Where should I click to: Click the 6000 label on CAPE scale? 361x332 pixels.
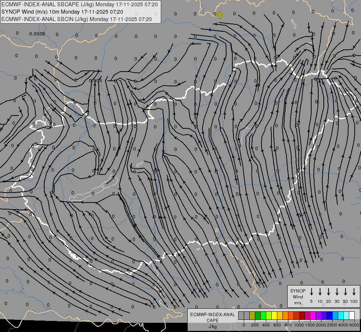tap(354, 325)
